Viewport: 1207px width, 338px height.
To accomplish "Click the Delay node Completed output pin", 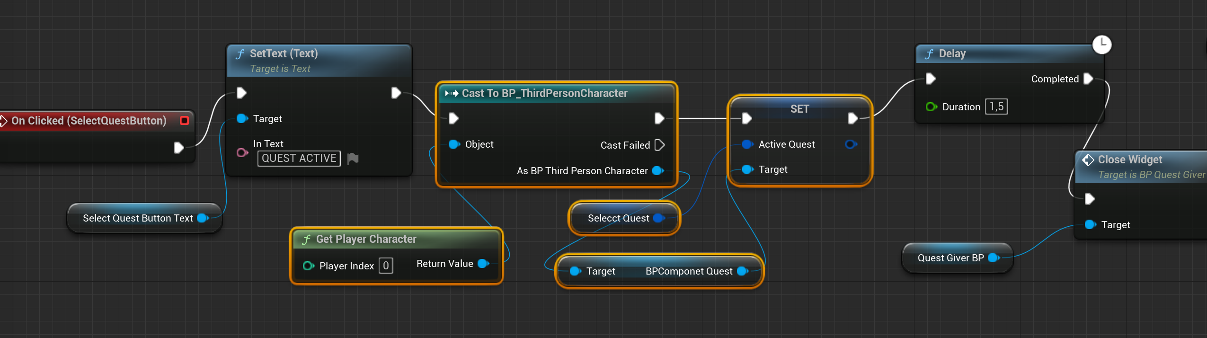I will 1088,79.
